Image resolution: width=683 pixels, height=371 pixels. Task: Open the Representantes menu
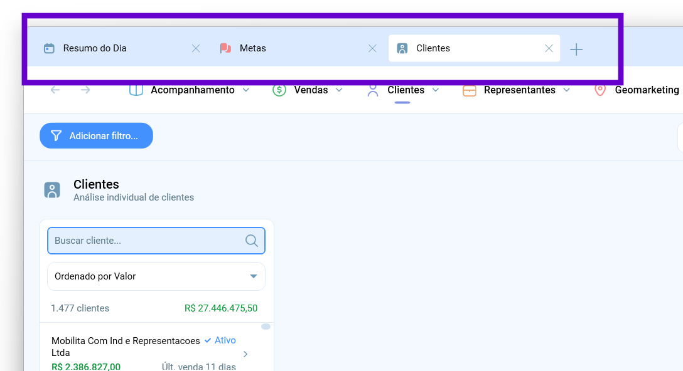520,90
